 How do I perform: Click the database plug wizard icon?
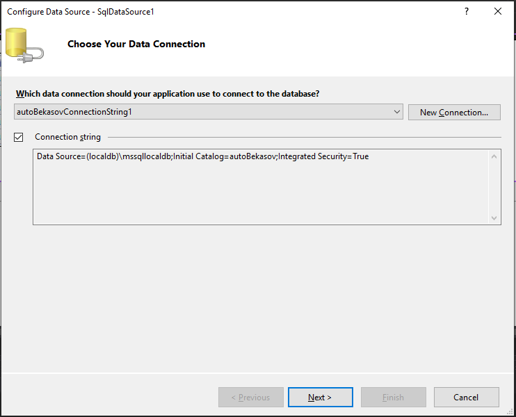24,45
